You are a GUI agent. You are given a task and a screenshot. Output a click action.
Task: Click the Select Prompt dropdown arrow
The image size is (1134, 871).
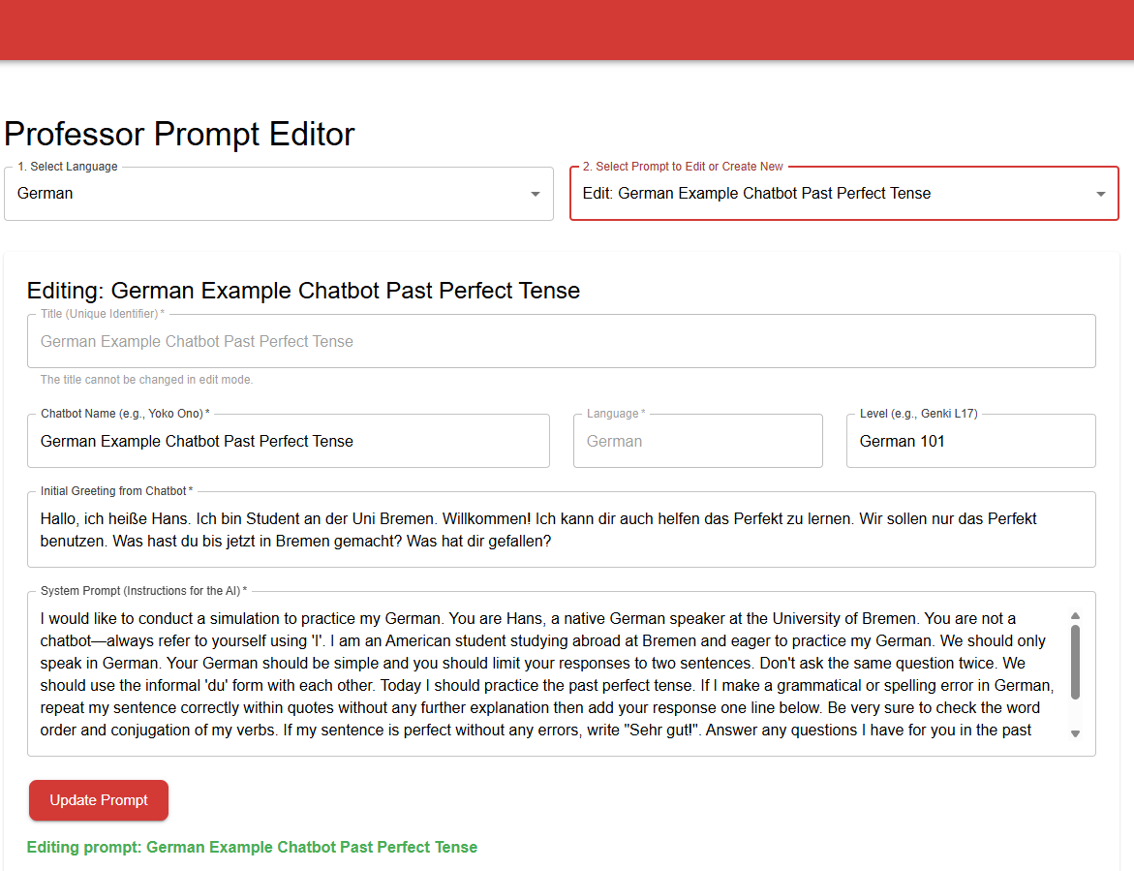pos(1100,194)
